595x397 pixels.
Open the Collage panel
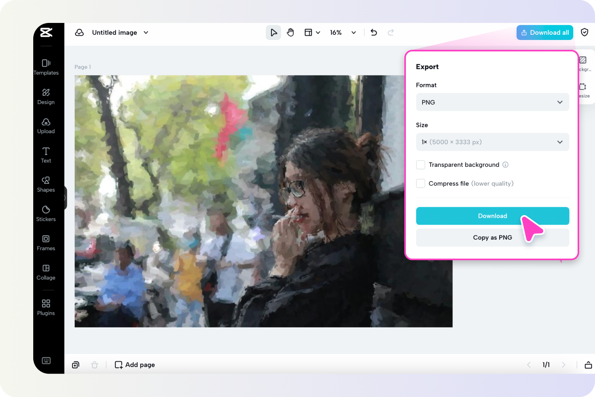click(46, 272)
